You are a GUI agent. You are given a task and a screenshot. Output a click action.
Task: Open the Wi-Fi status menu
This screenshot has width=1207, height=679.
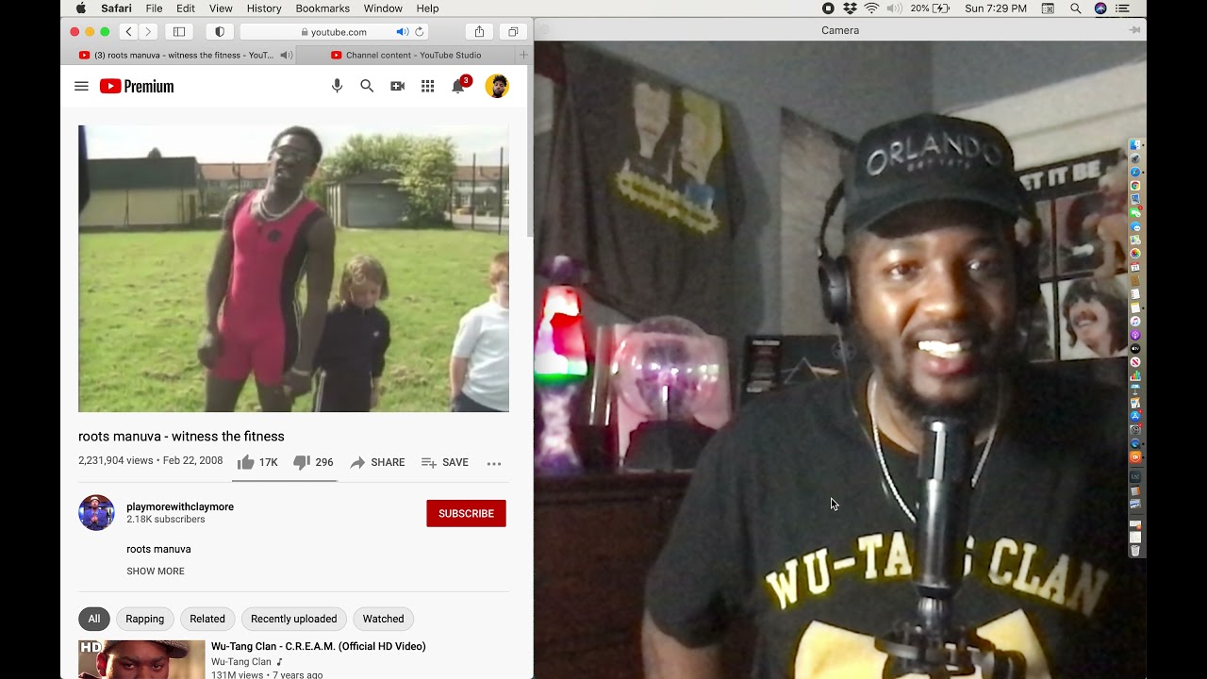coord(871,8)
